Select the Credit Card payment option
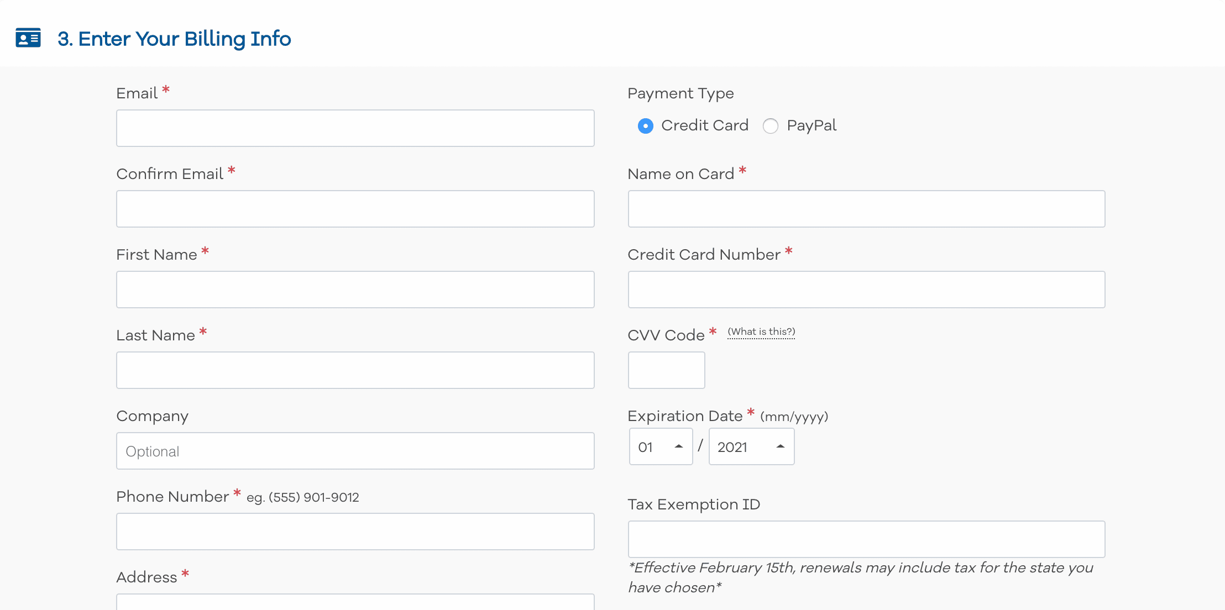The height and width of the screenshot is (610, 1225). [645, 126]
